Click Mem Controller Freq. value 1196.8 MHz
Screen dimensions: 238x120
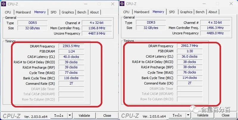click(97, 28)
